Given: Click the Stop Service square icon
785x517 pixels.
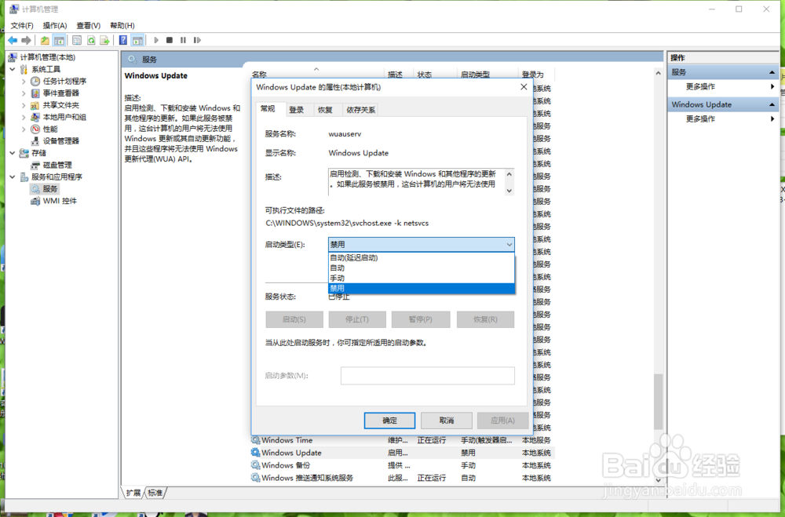Looking at the screenshot, I should (170, 40).
